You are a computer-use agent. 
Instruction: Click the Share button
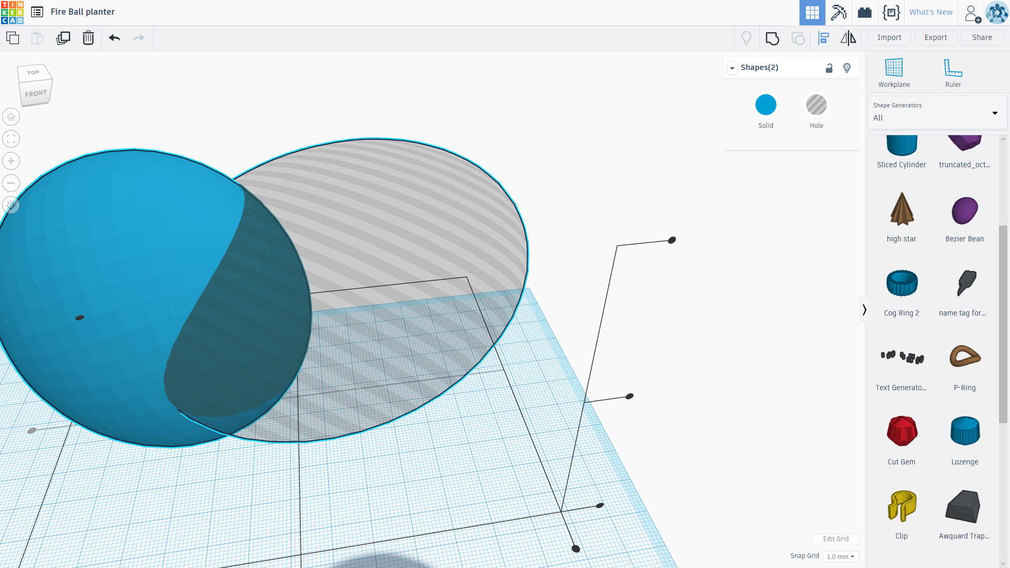coord(982,38)
